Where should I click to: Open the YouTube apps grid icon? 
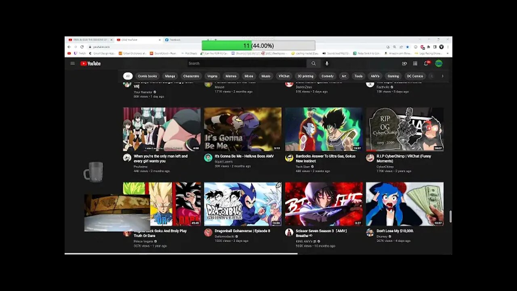click(x=415, y=63)
